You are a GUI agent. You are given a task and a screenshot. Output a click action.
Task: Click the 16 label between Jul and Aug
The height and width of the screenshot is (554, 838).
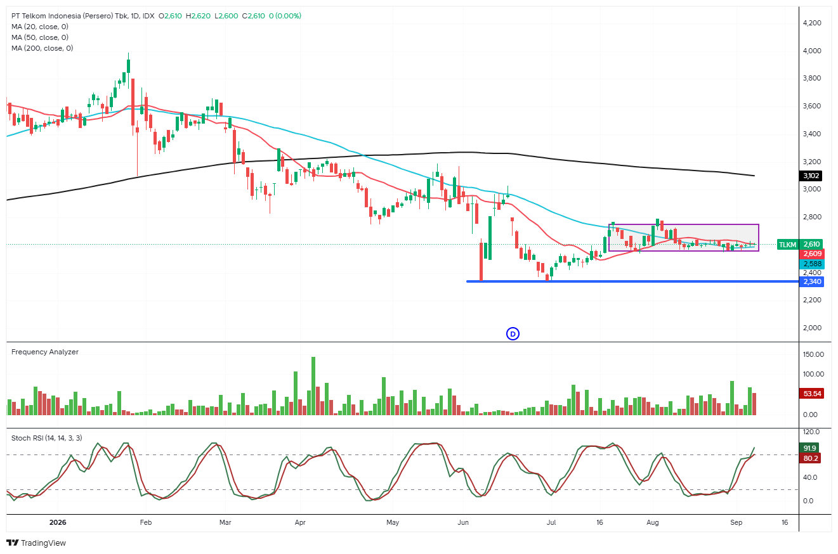(600, 523)
